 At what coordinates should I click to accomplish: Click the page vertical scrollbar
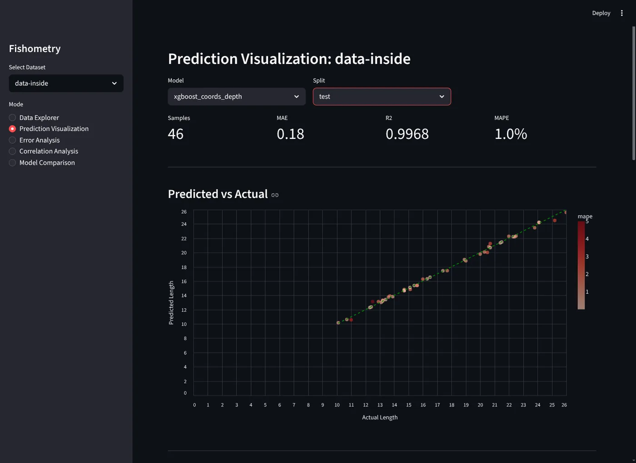634,93
